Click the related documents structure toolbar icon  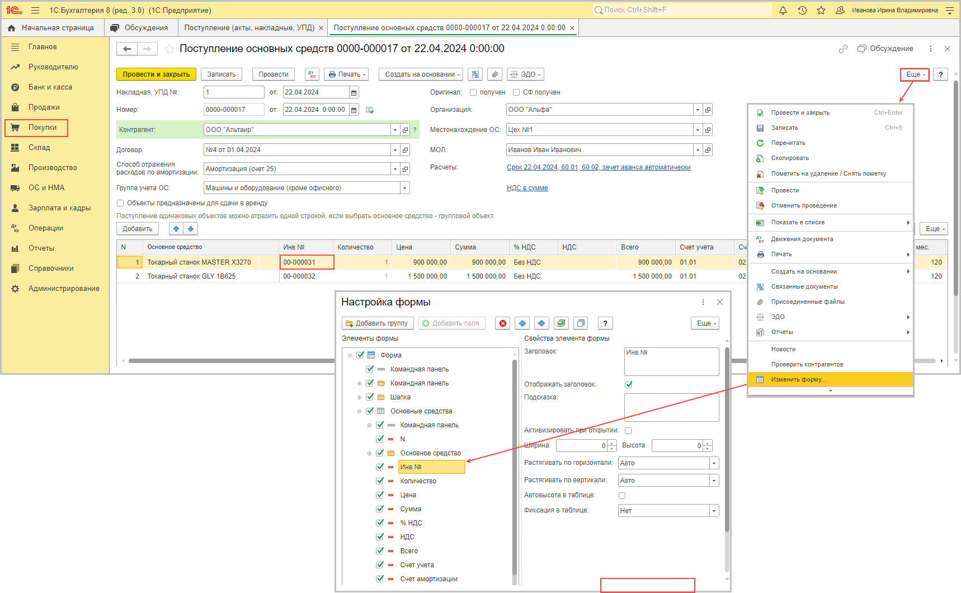(x=475, y=74)
